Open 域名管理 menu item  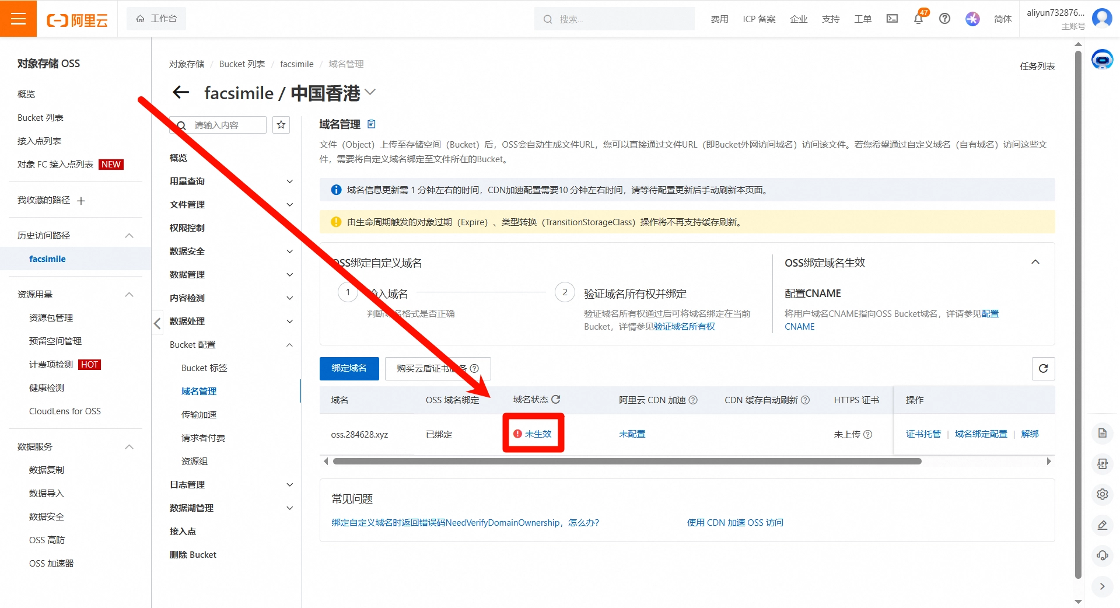click(x=199, y=392)
